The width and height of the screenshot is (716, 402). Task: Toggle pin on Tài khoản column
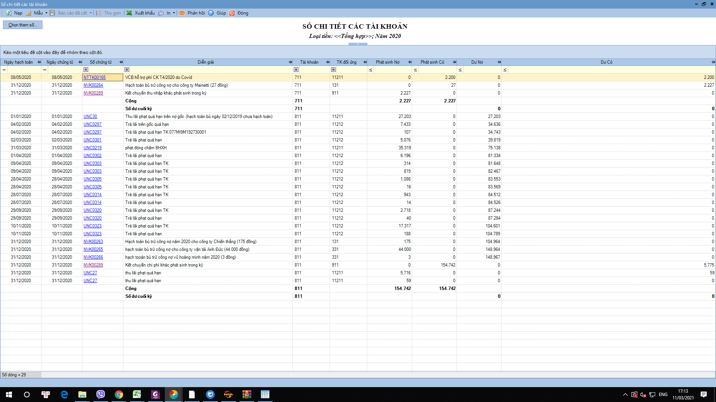[x=327, y=62]
